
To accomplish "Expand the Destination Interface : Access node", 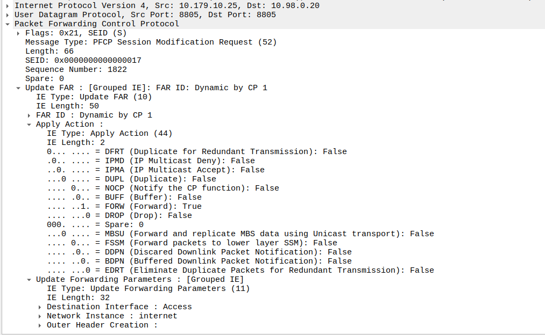I will coord(40,307).
